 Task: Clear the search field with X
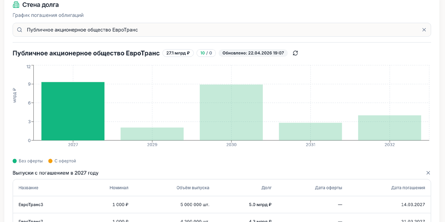[424, 30]
